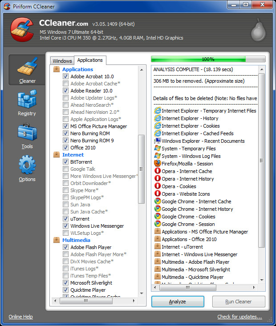Click Windows flag icon for Windows Log Files
Image resolution: width=276 pixels, height=326 pixels.
click(x=158, y=156)
